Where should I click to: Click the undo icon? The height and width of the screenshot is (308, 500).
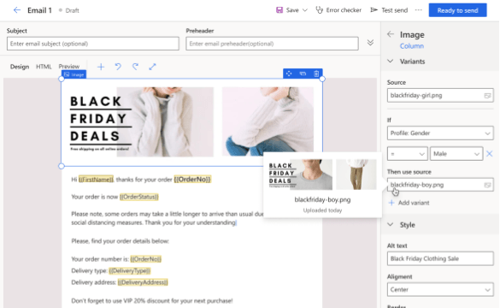(x=118, y=67)
